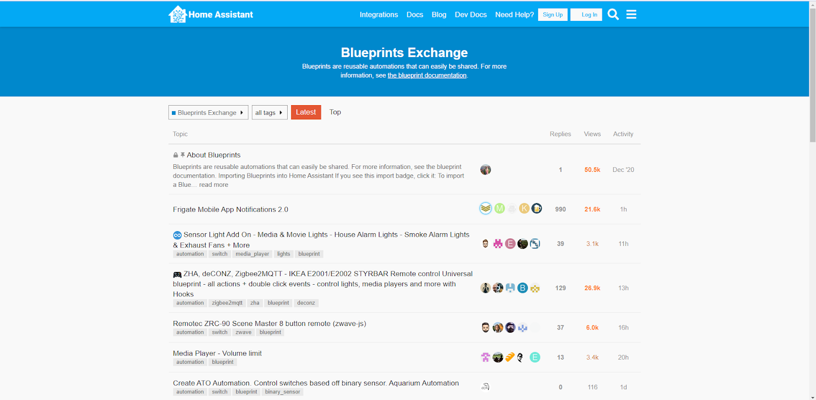Click read more in About Blueprints excerpt
This screenshot has width=816, height=400.
click(x=214, y=185)
